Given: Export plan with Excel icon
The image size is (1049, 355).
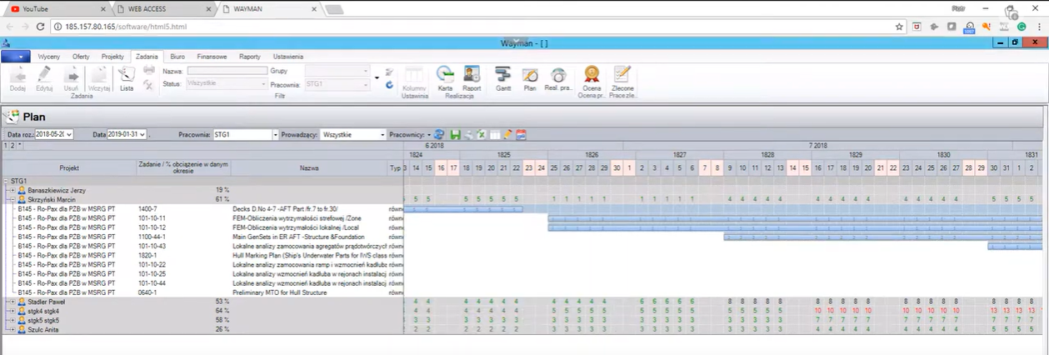Looking at the screenshot, I should coord(481,134).
